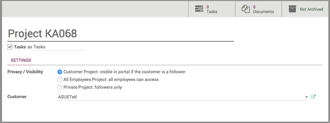Uncheck the Tasks checkbox
Image resolution: width=330 pixels, height=123 pixels.
pos(10,47)
